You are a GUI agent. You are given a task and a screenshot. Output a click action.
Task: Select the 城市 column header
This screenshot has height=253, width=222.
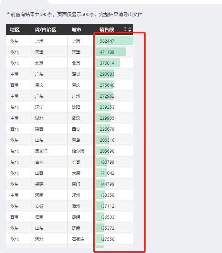click(76, 30)
